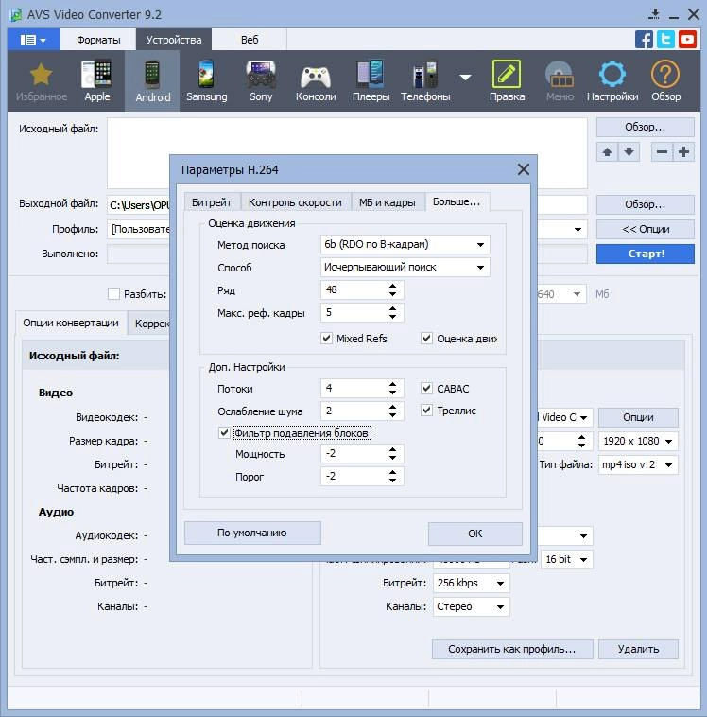
Task: Select the Apple devices icon
Action: [97, 82]
